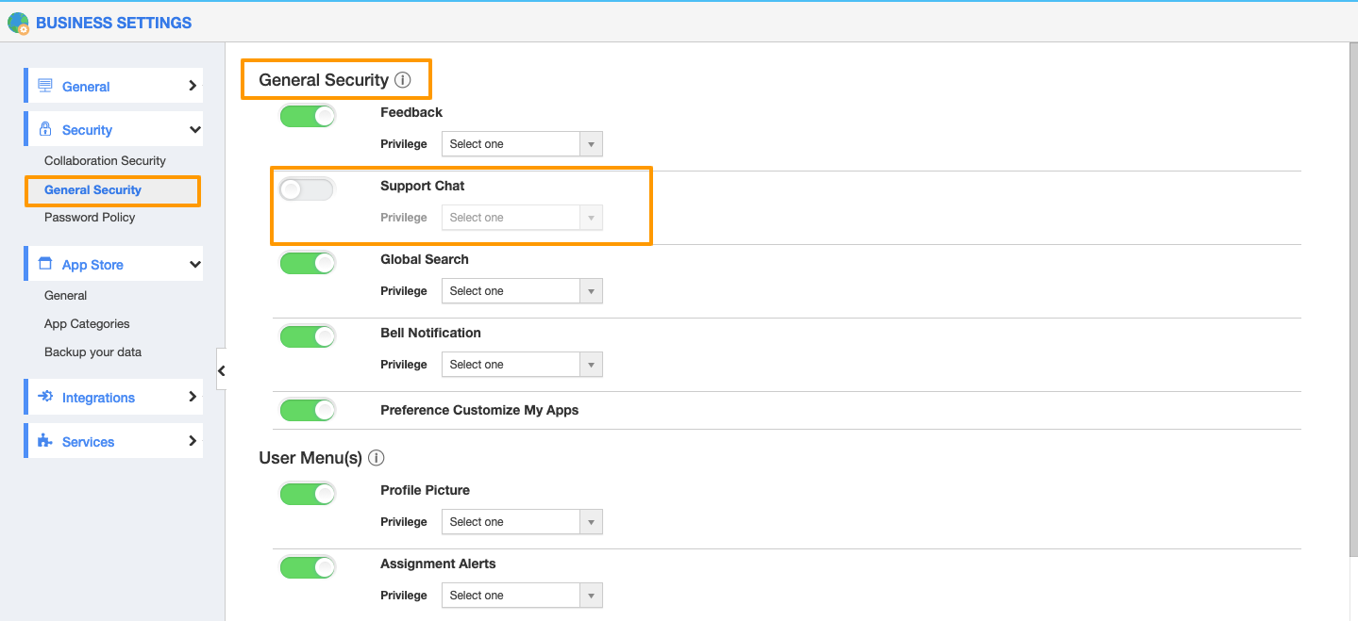
Task: Go to Backup your data
Action: (x=92, y=352)
